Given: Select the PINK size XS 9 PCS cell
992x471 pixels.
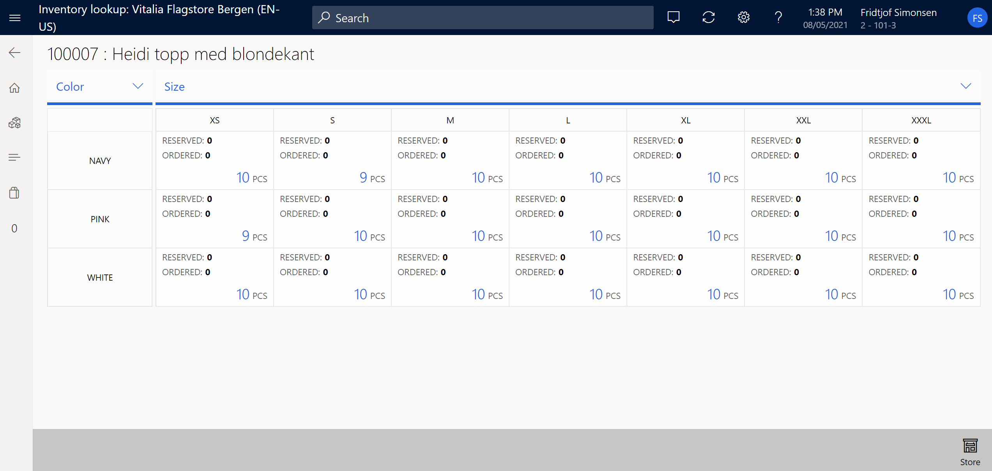Looking at the screenshot, I should click(214, 219).
